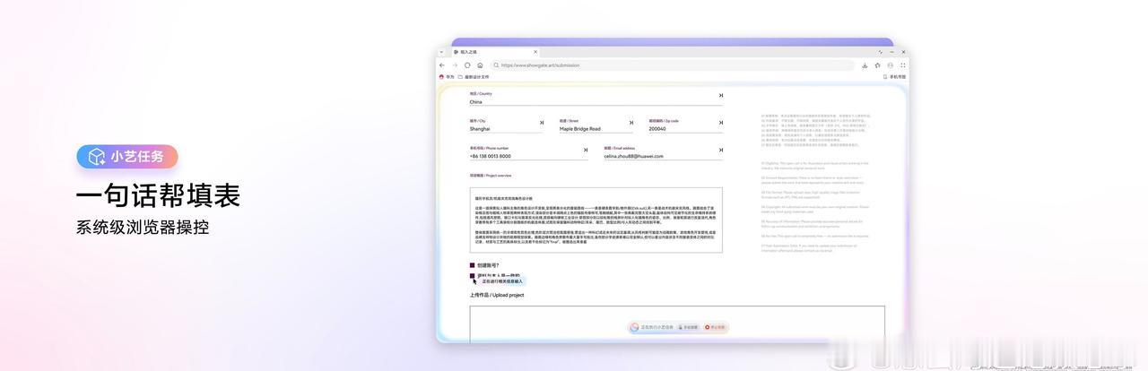The image size is (1148, 371).
Task: Click the email field celina.zhou88@huawei.com
Action: pyautogui.click(x=663, y=156)
